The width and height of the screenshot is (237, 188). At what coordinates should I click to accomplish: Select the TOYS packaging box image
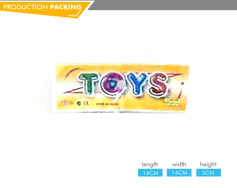pos(122,88)
